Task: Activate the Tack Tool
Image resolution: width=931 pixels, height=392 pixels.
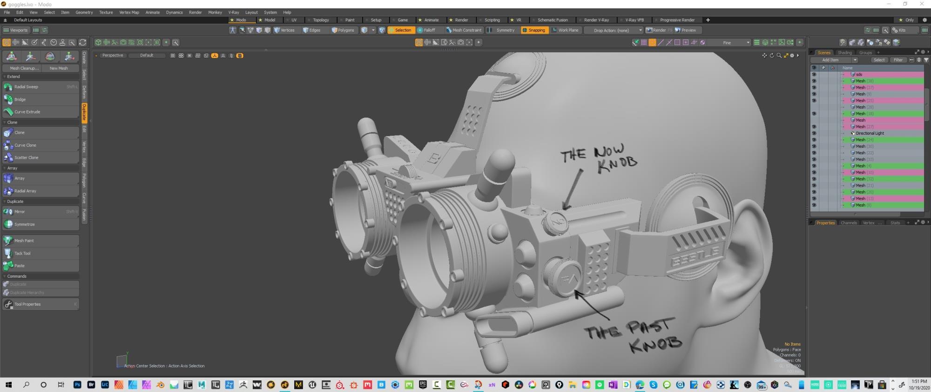Action: [40, 253]
